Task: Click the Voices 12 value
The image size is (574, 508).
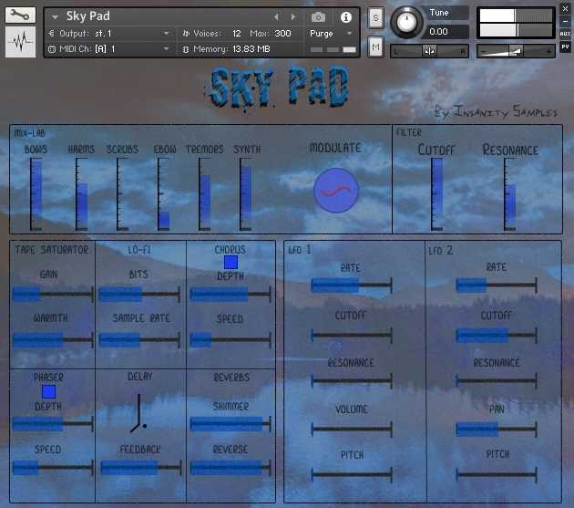Action: (237, 34)
